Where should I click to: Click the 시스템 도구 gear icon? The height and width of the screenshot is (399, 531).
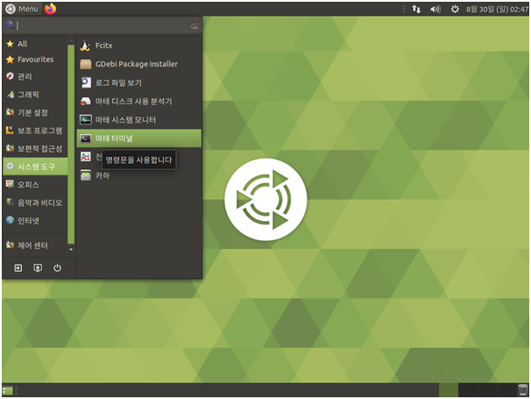point(11,166)
